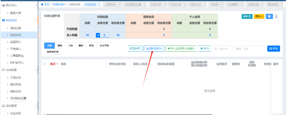Collapse the 活动 sidebar section
The height and width of the screenshot is (115, 286).
36,70
